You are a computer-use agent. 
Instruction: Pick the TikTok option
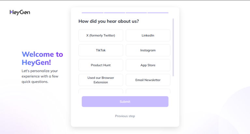tap(101, 50)
